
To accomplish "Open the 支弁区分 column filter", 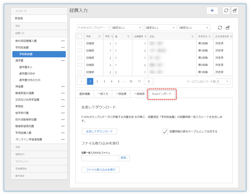I will (x=210, y=37).
